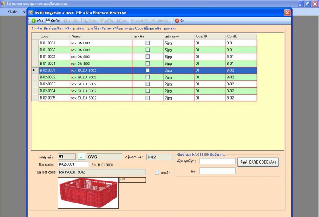This screenshot has height=217, width=319.
Task: Click the grid top-left select-all corner
Action: [35, 36]
